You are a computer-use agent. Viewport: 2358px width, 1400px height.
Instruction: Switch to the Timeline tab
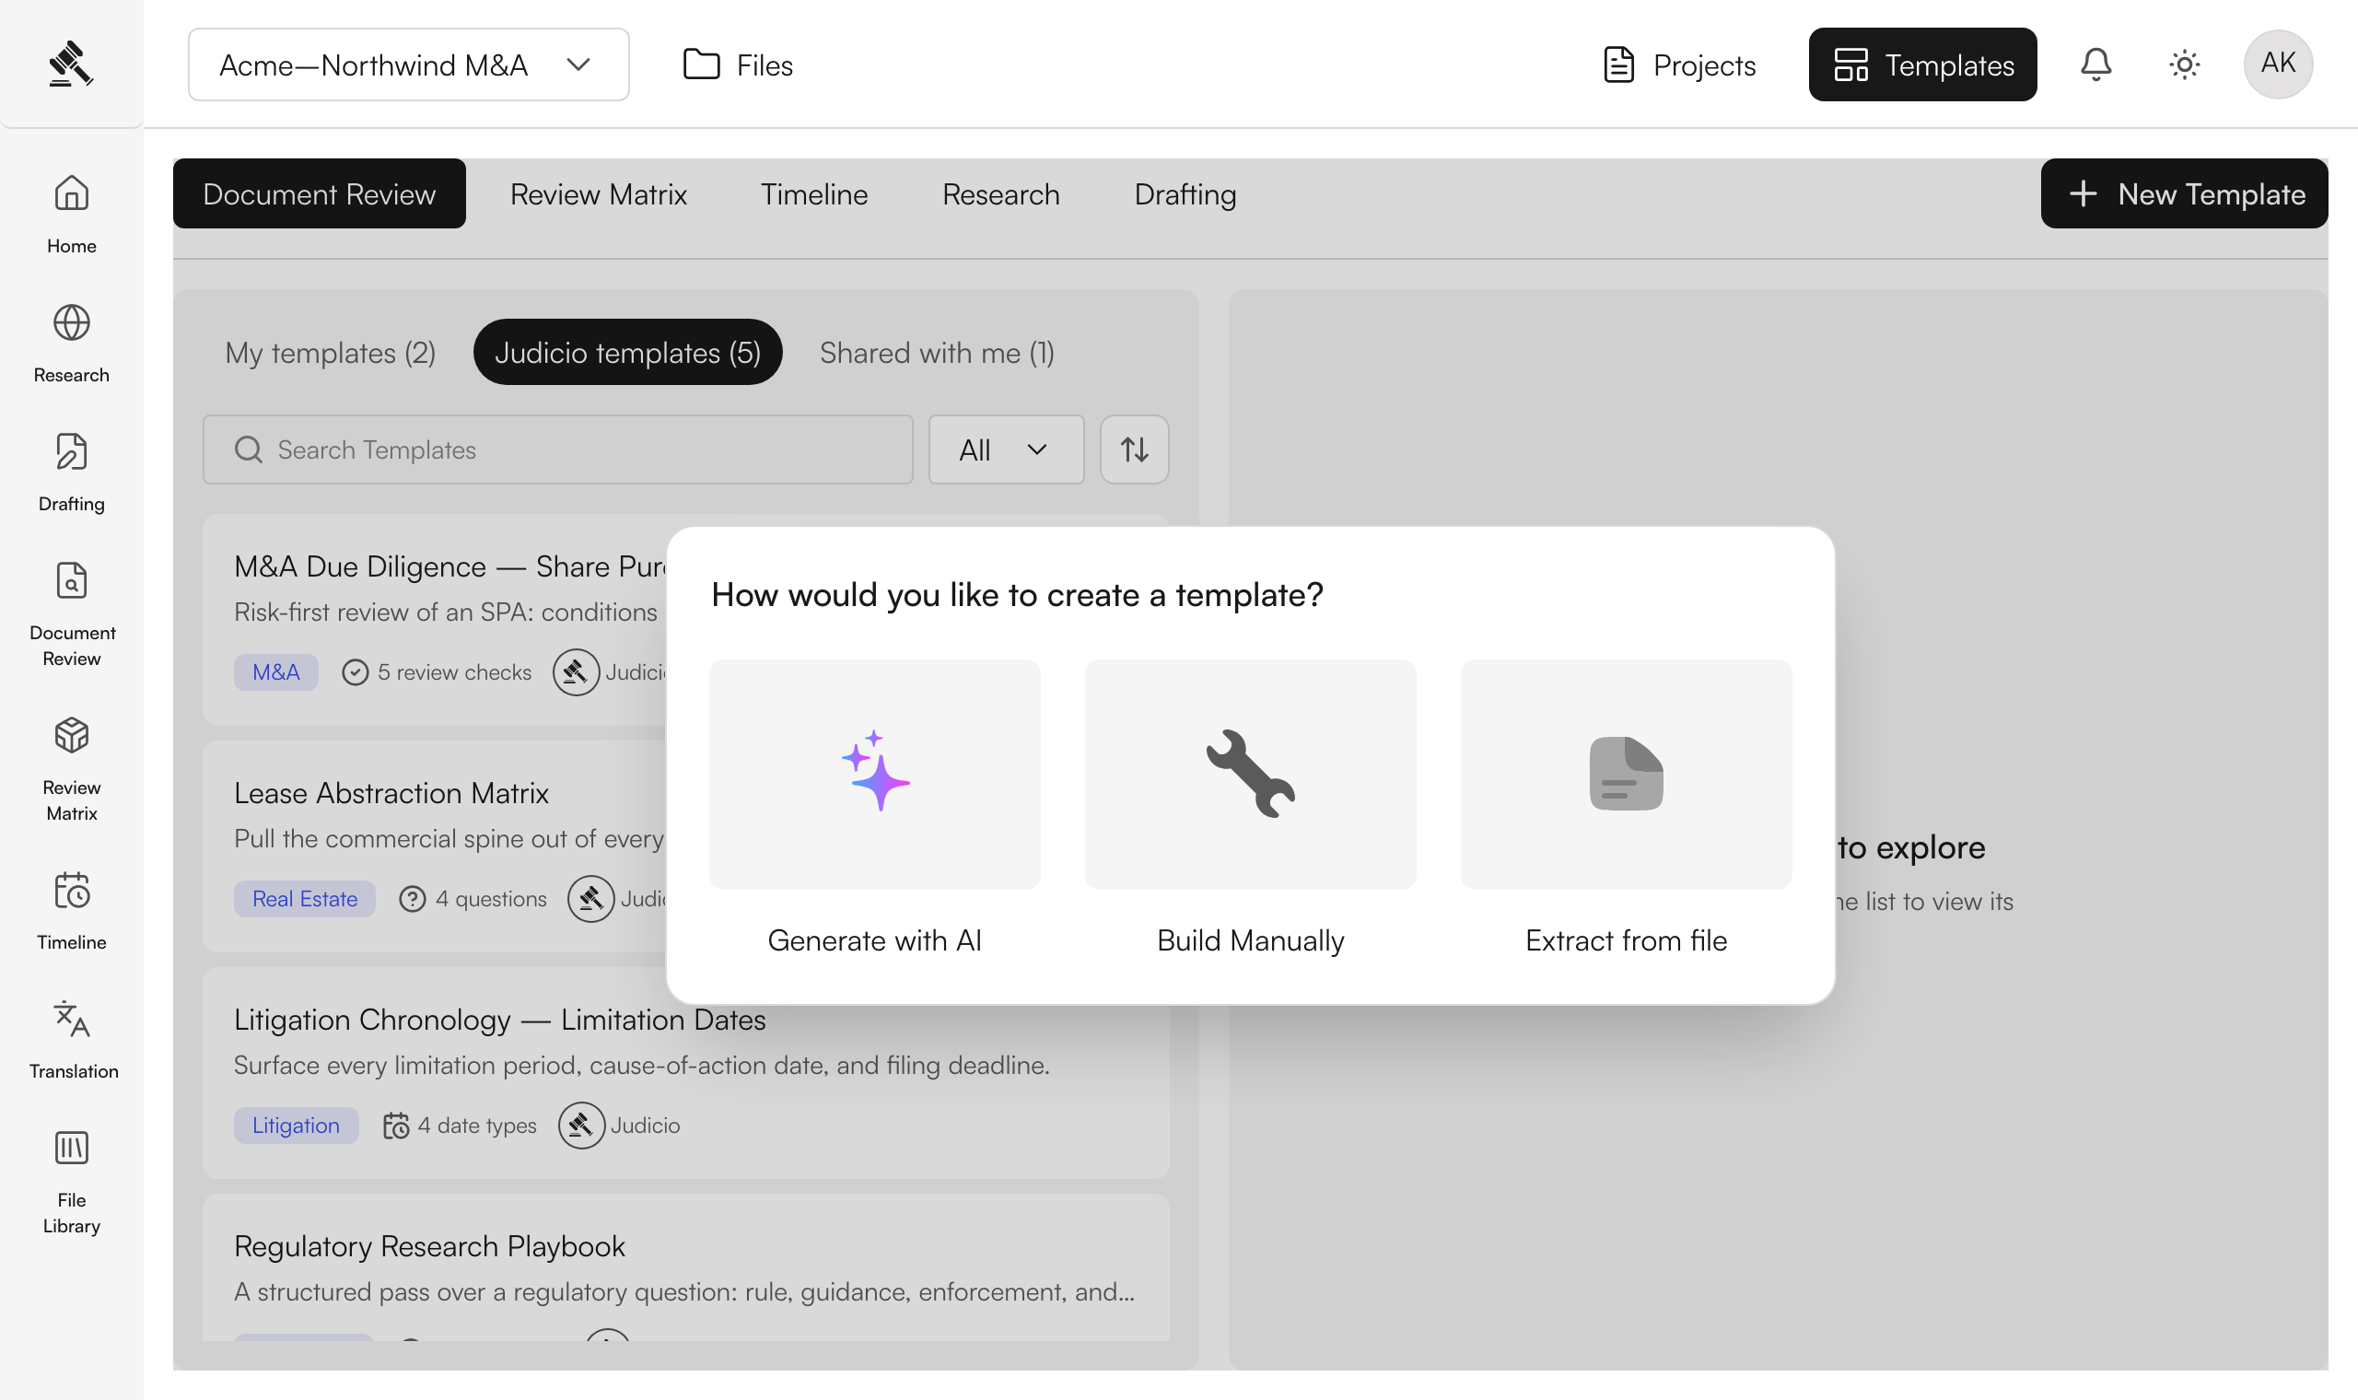[814, 193]
